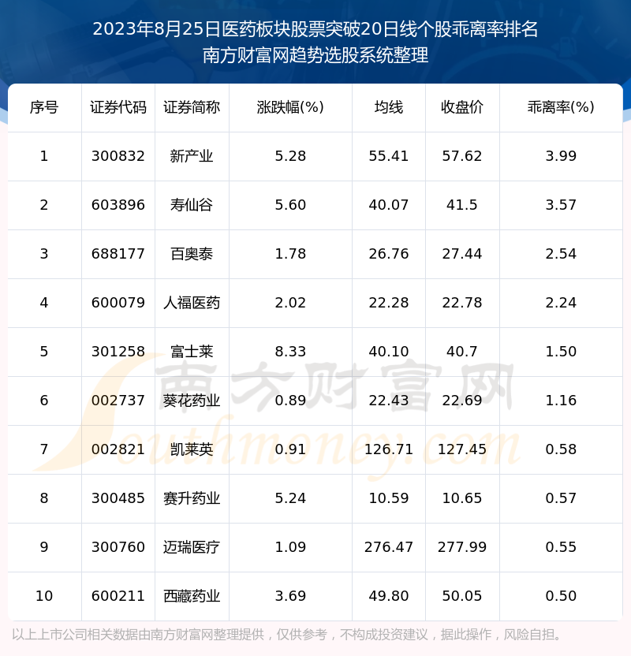
Task: Select the name 迈瑞医疗
Action: [192, 547]
